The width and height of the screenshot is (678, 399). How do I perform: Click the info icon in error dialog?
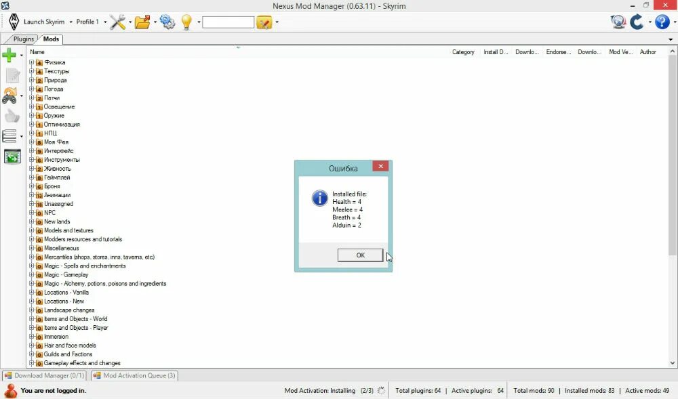click(319, 198)
